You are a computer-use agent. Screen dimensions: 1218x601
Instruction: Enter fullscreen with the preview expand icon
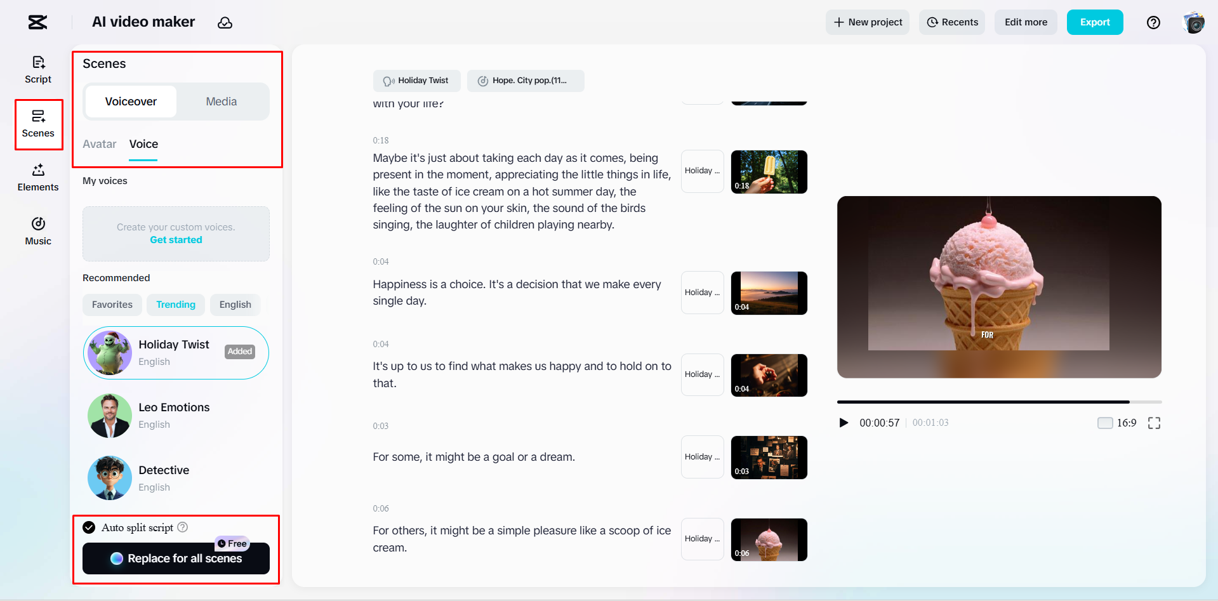click(x=1155, y=423)
